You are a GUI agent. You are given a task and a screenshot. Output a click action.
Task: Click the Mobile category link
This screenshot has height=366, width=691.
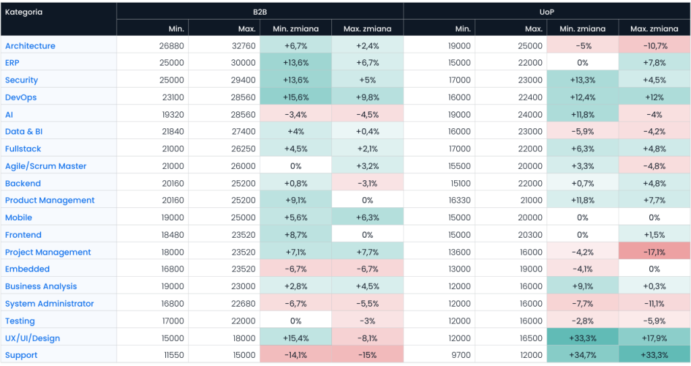[x=19, y=217]
